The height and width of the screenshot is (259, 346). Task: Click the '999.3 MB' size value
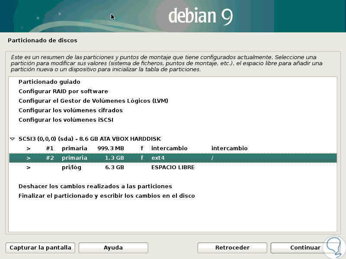[x=111, y=148]
